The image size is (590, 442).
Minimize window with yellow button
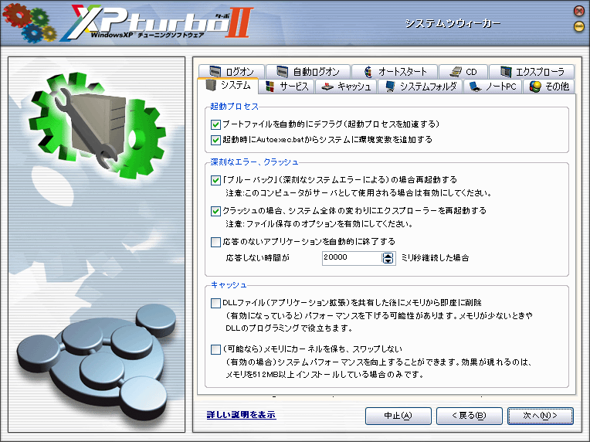(x=579, y=26)
